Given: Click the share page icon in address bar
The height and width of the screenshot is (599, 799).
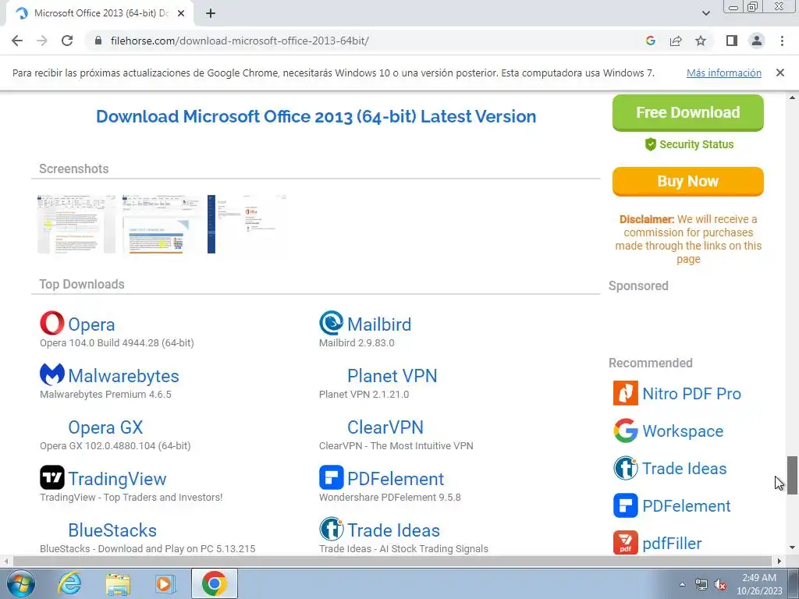Looking at the screenshot, I should (676, 41).
